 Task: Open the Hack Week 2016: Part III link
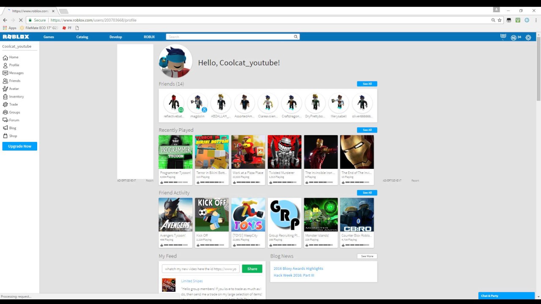294,275
